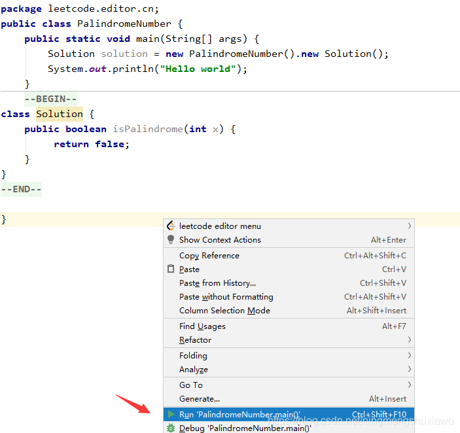Select Copy Reference from context menu

(209, 256)
